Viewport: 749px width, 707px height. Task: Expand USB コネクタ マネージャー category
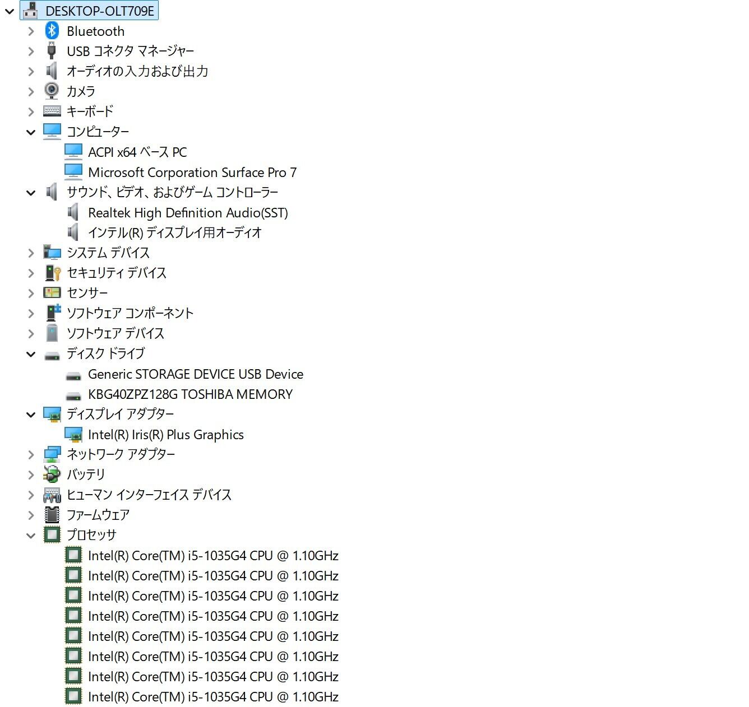click(x=31, y=52)
